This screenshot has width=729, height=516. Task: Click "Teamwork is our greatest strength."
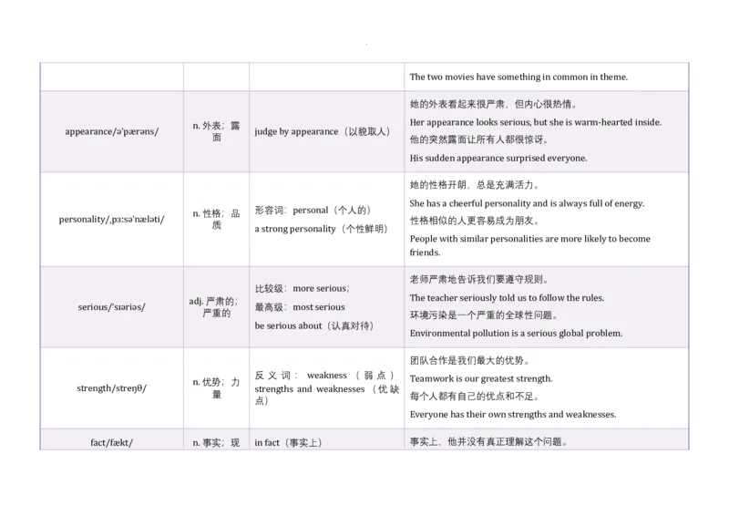(x=481, y=378)
